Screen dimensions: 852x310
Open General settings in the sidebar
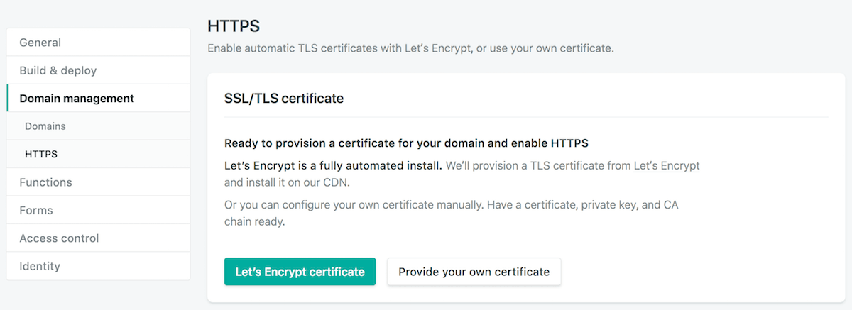click(40, 43)
